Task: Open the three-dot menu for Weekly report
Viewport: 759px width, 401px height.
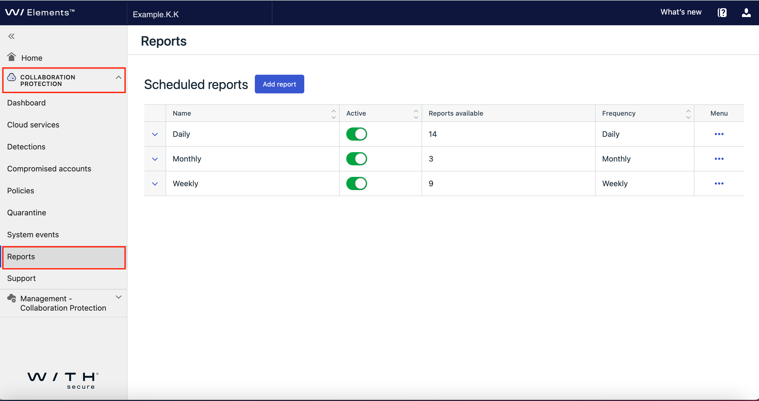Action: coord(719,183)
